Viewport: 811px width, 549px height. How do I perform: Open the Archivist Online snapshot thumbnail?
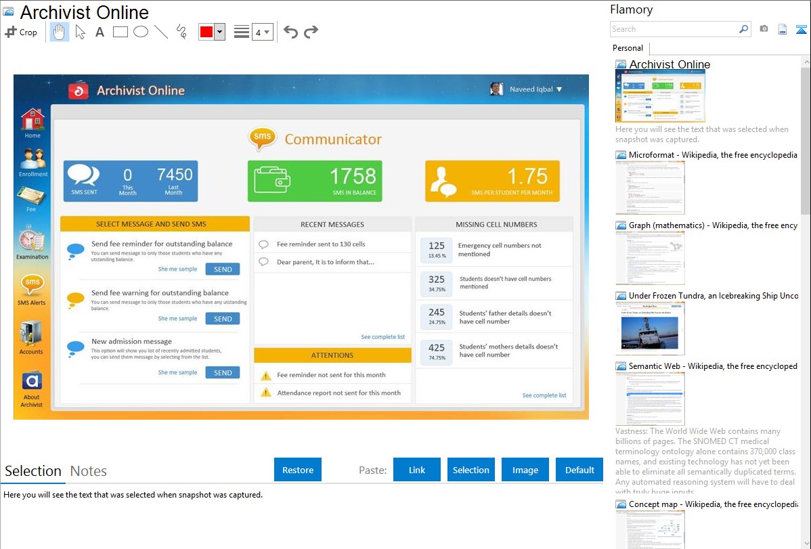[x=660, y=95]
